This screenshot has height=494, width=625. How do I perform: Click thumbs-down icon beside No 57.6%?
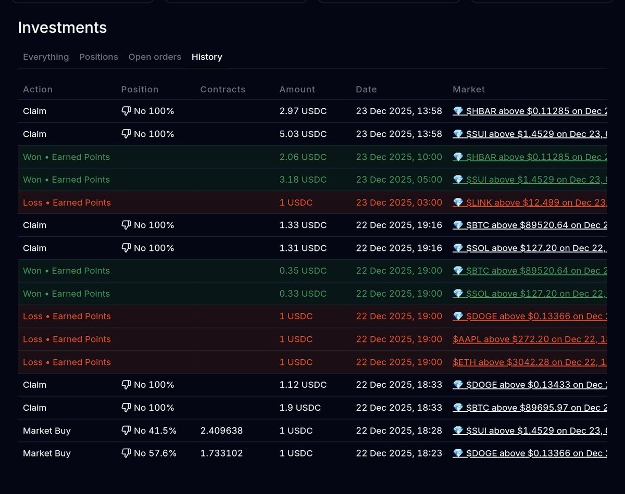pos(126,453)
